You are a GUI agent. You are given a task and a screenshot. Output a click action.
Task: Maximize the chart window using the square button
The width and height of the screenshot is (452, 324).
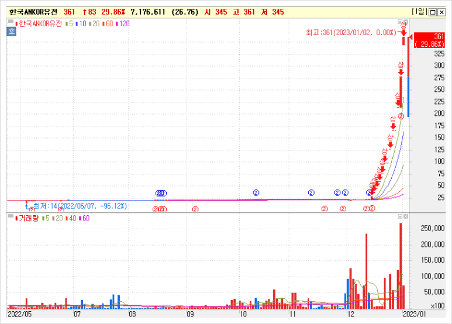(x=433, y=12)
